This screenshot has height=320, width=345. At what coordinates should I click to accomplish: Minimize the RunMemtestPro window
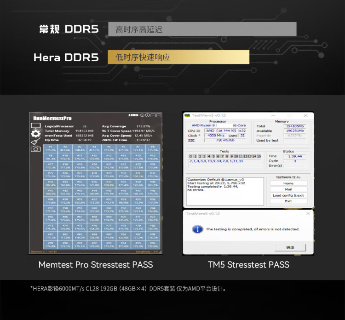[153, 115]
